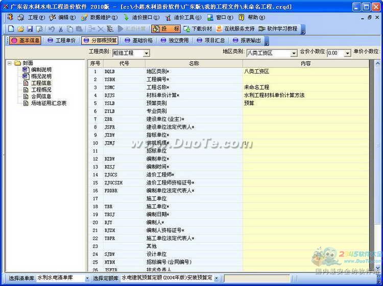Click the print preview icon

(39, 29)
